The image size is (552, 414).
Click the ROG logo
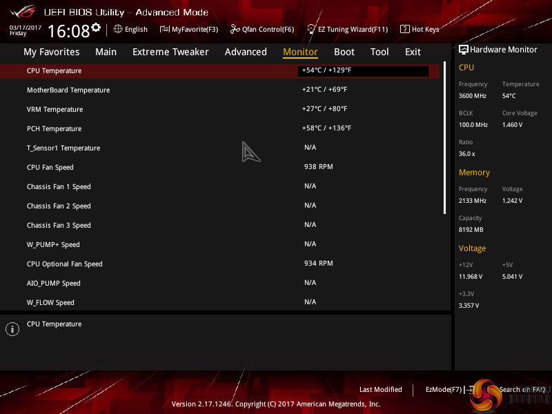click(x=23, y=12)
